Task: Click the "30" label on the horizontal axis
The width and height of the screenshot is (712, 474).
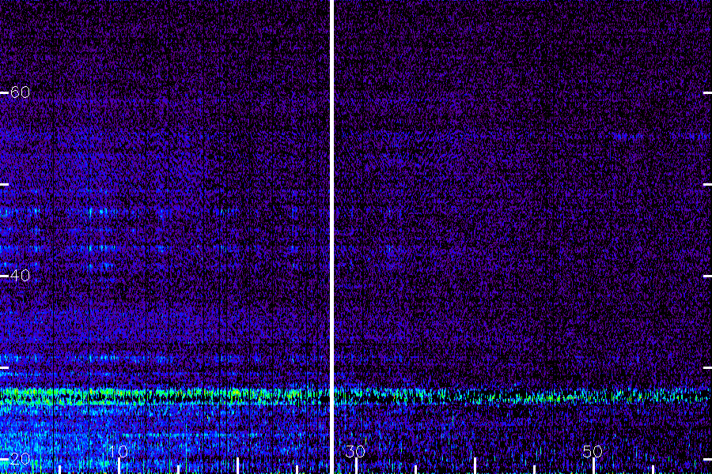Action: coord(355,451)
